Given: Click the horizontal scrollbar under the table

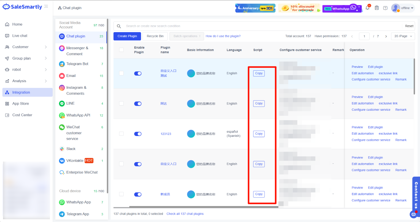Looking at the screenshot, I should pyautogui.click(x=204, y=207).
